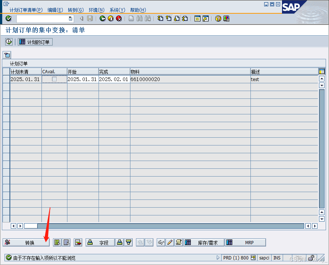Click the clock execute icon
329x265 pixels.
[x=9, y=42]
